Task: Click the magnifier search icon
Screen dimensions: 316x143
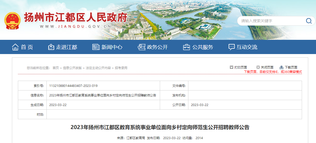Action: 308,21
